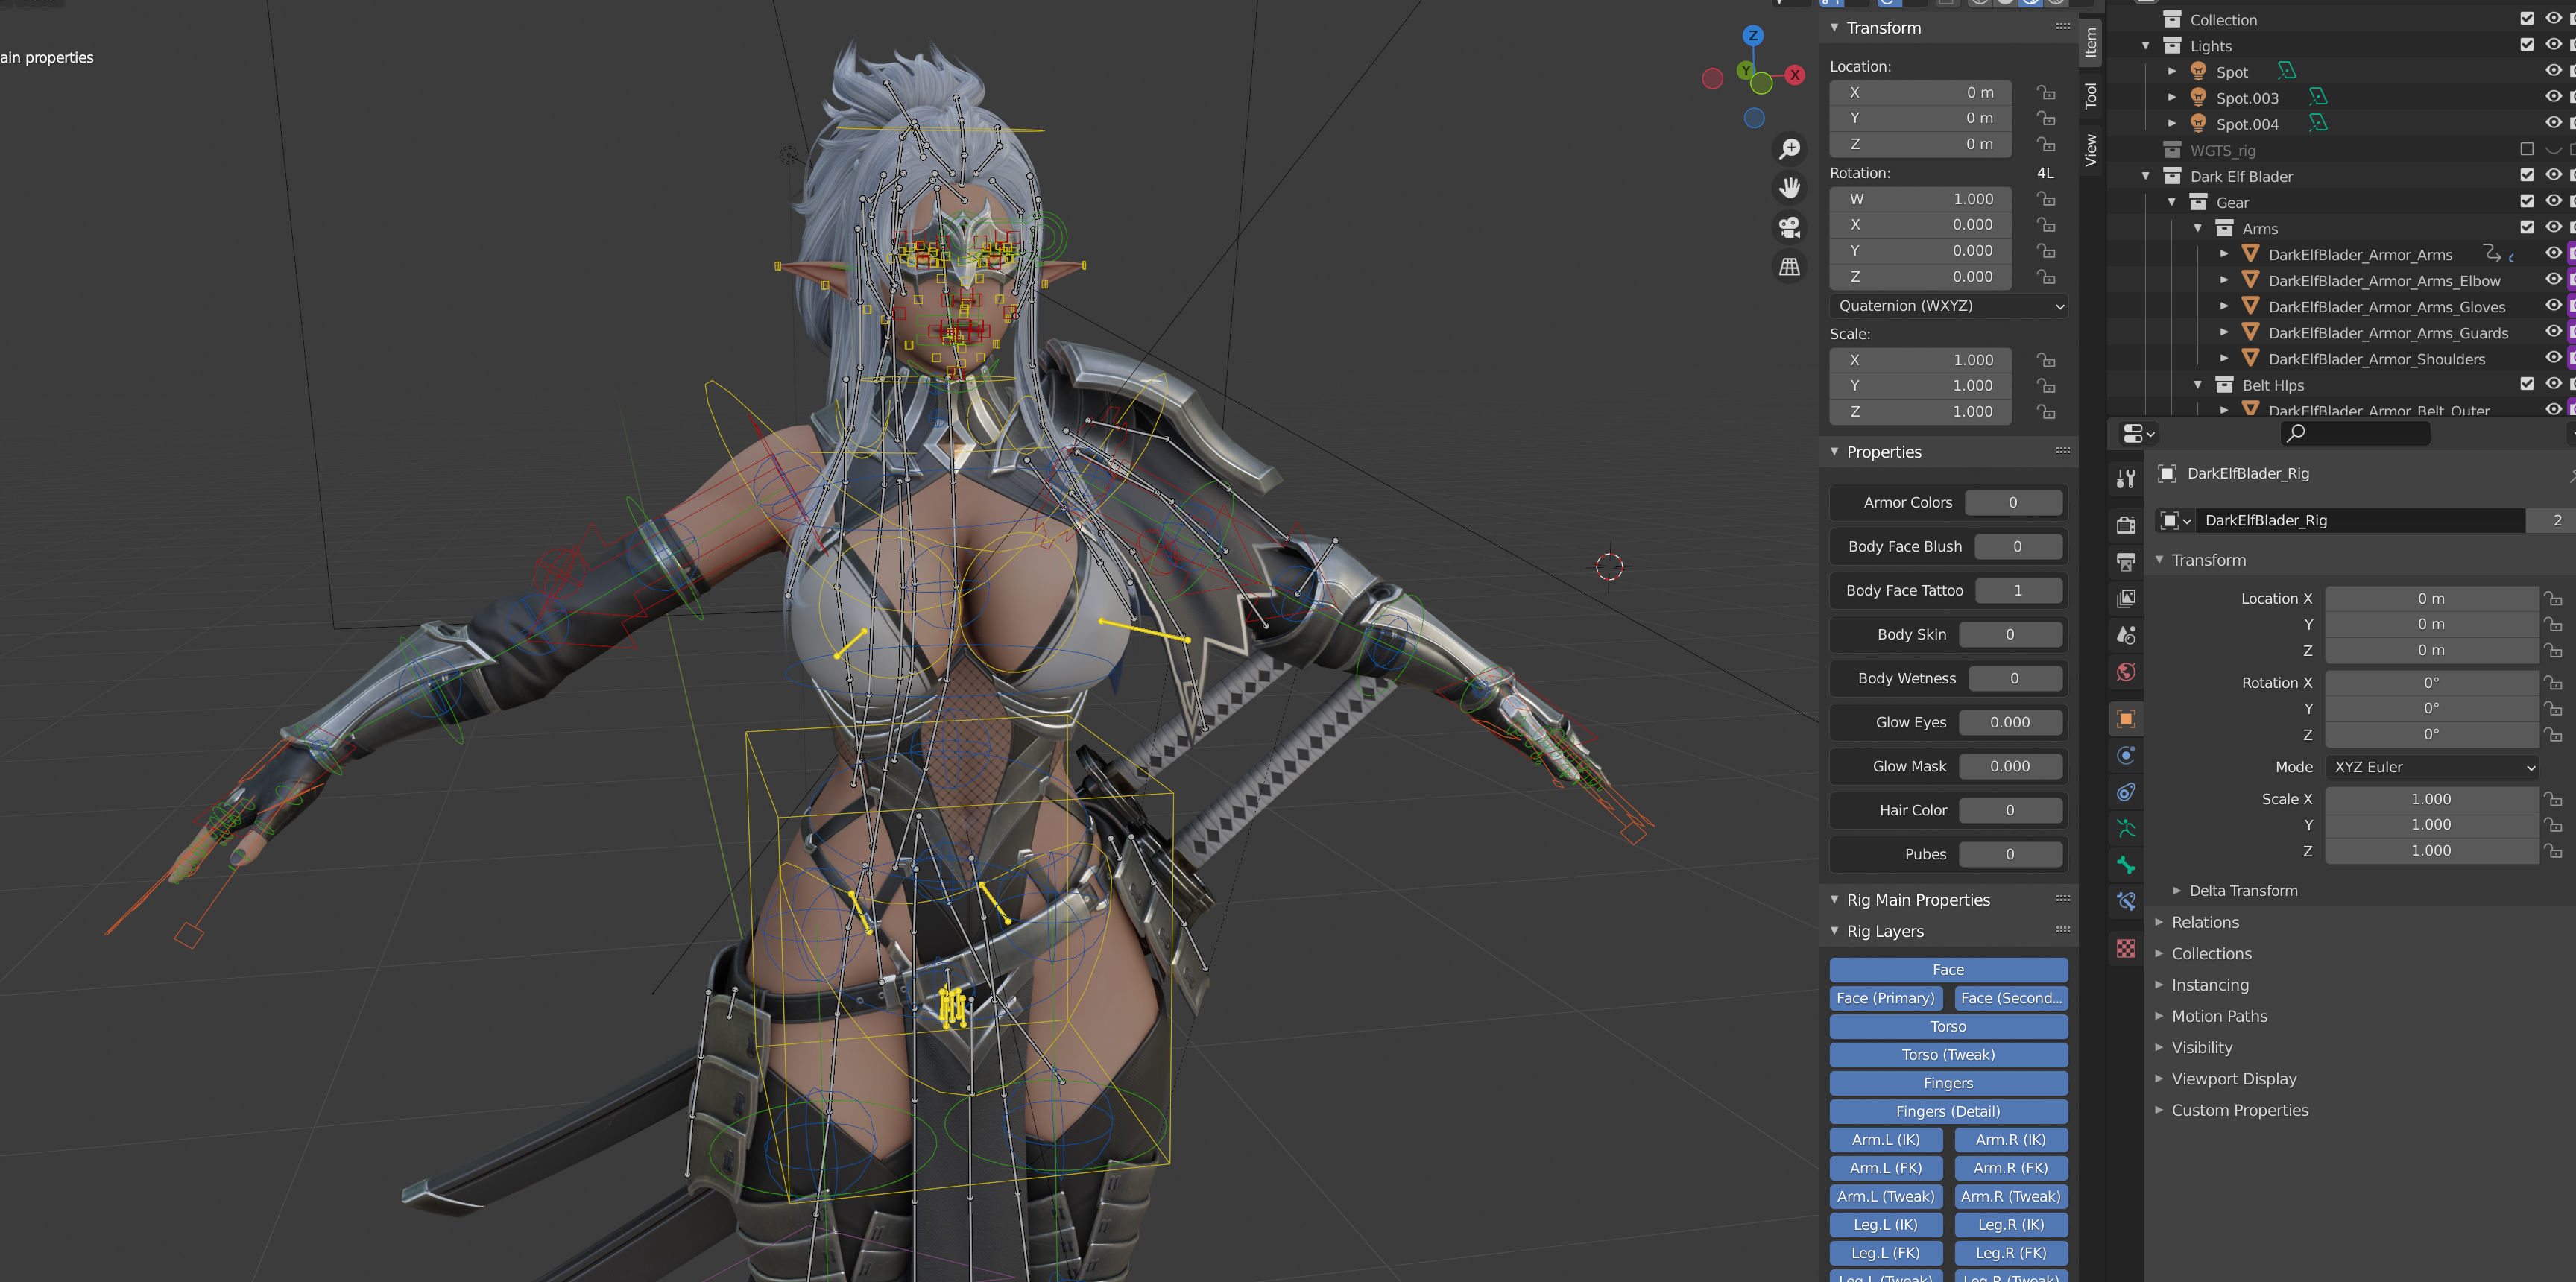Toggle the Arm.L (IK) layer button
The height and width of the screenshot is (1282, 2576).
click(x=1885, y=1140)
